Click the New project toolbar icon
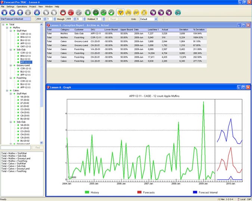The width and height of the screenshot is (252, 201). (x=4, y=13)
